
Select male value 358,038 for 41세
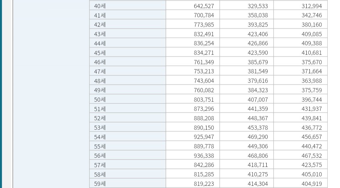(x=246, y=15)
